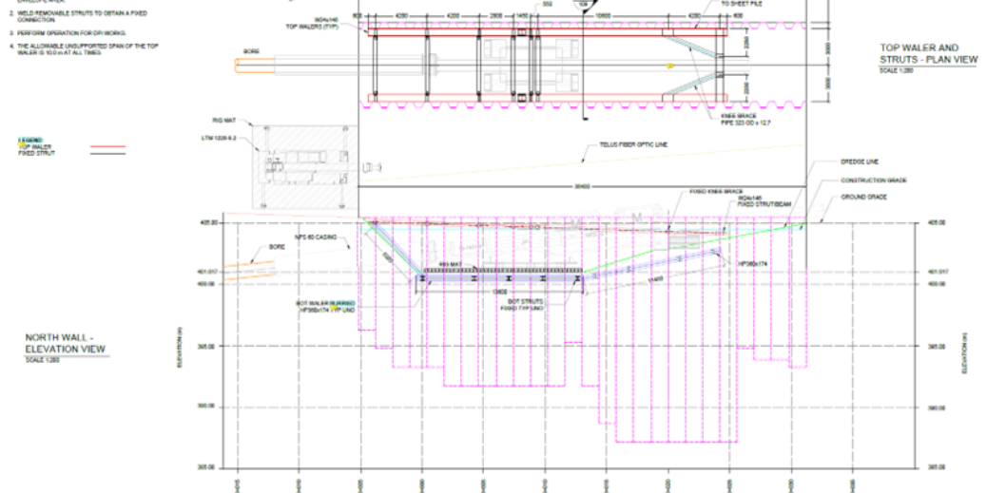
Task: Select the 1450 dimension above the top waler
Action: pyautogui.click(x=522, y=16)
